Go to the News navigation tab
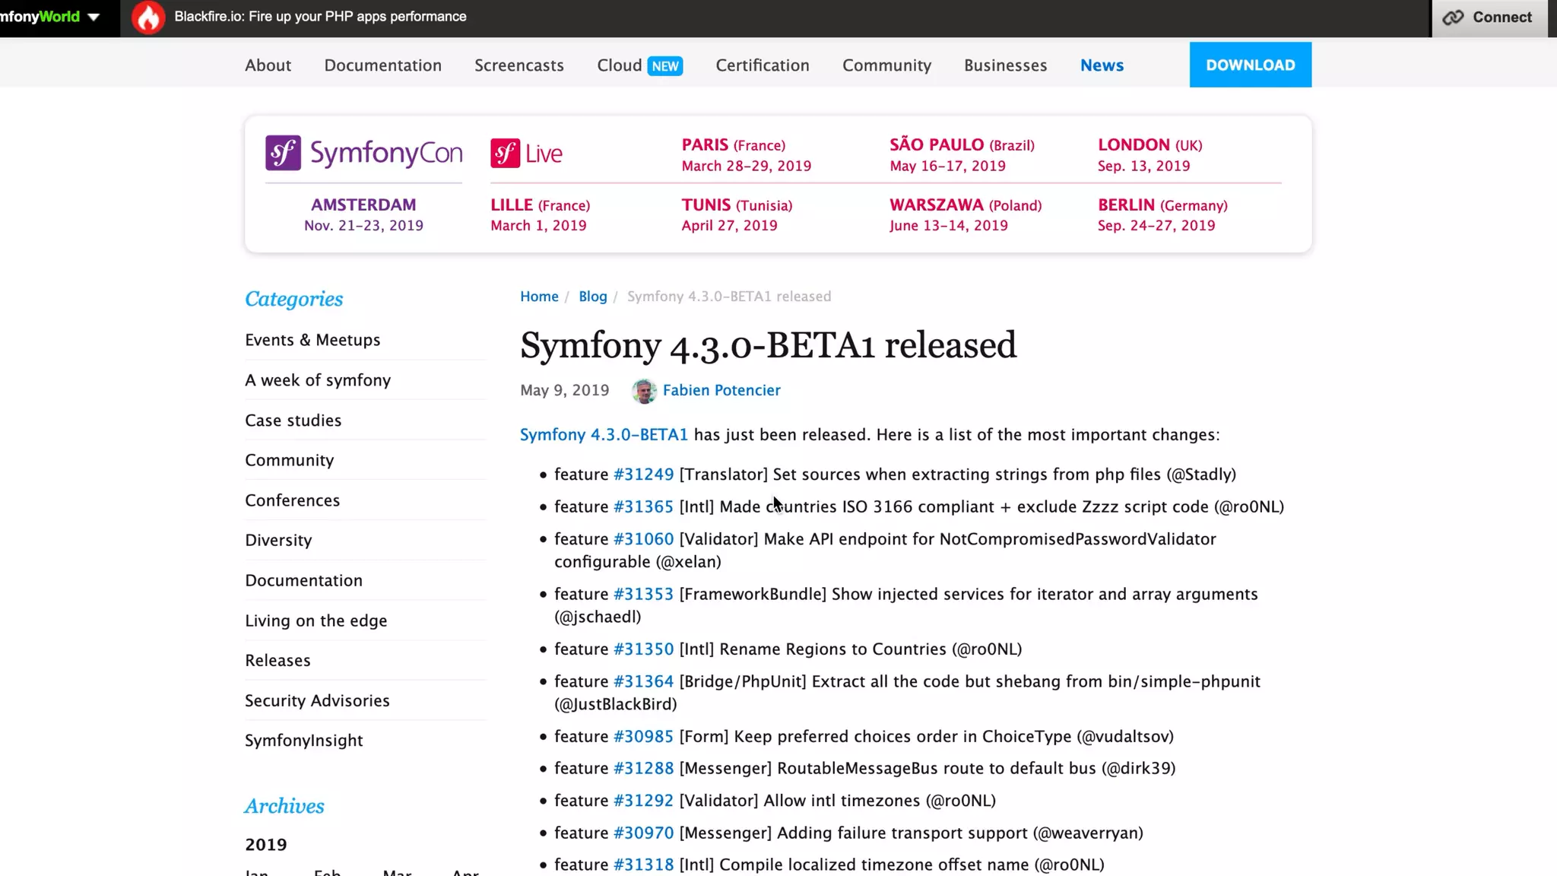The image size is (1557, 876). click(1101, 65)
